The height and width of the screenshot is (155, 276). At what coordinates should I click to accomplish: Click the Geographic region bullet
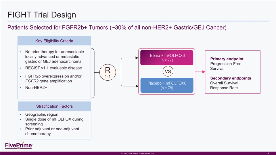point(42,114)
